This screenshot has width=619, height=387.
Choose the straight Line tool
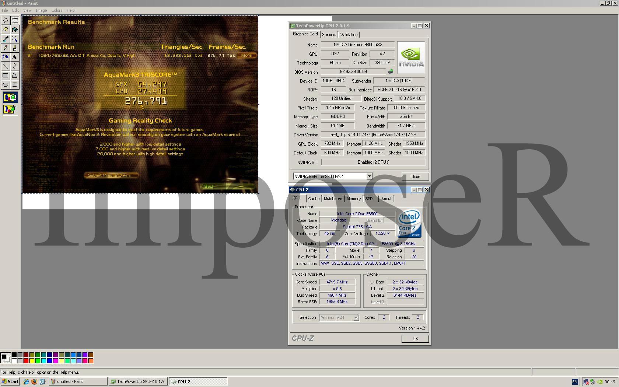pos(6,66)
